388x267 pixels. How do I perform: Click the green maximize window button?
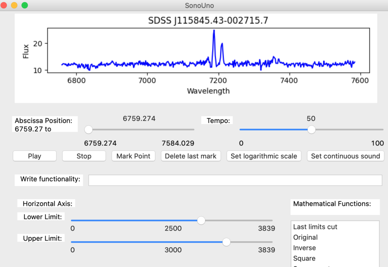pyautogui.click(x=25, y=5)
